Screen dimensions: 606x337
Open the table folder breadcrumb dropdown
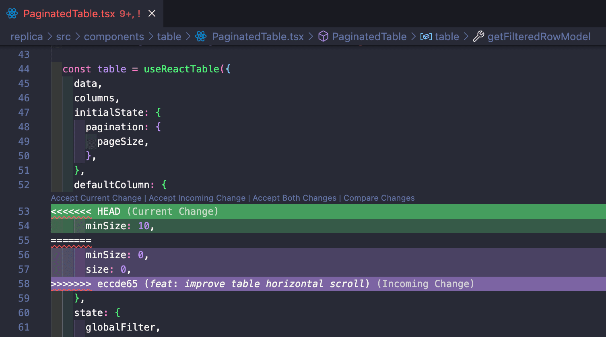(x=169, y=37)
